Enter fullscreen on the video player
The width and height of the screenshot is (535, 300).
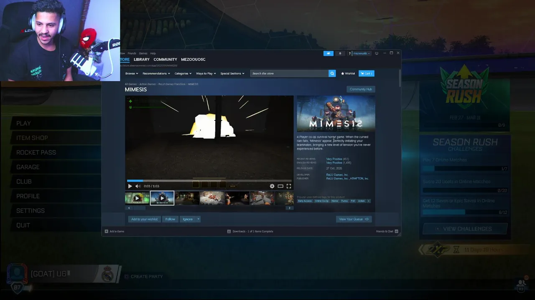[288, 186]
